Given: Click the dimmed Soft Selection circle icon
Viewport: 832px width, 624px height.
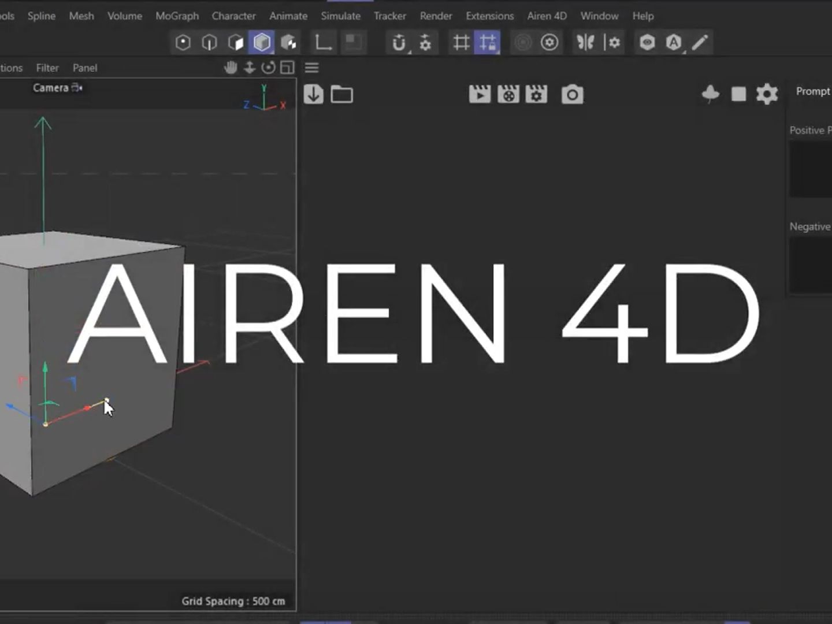Looking at the screenshot, I should [x=523, y=43].
